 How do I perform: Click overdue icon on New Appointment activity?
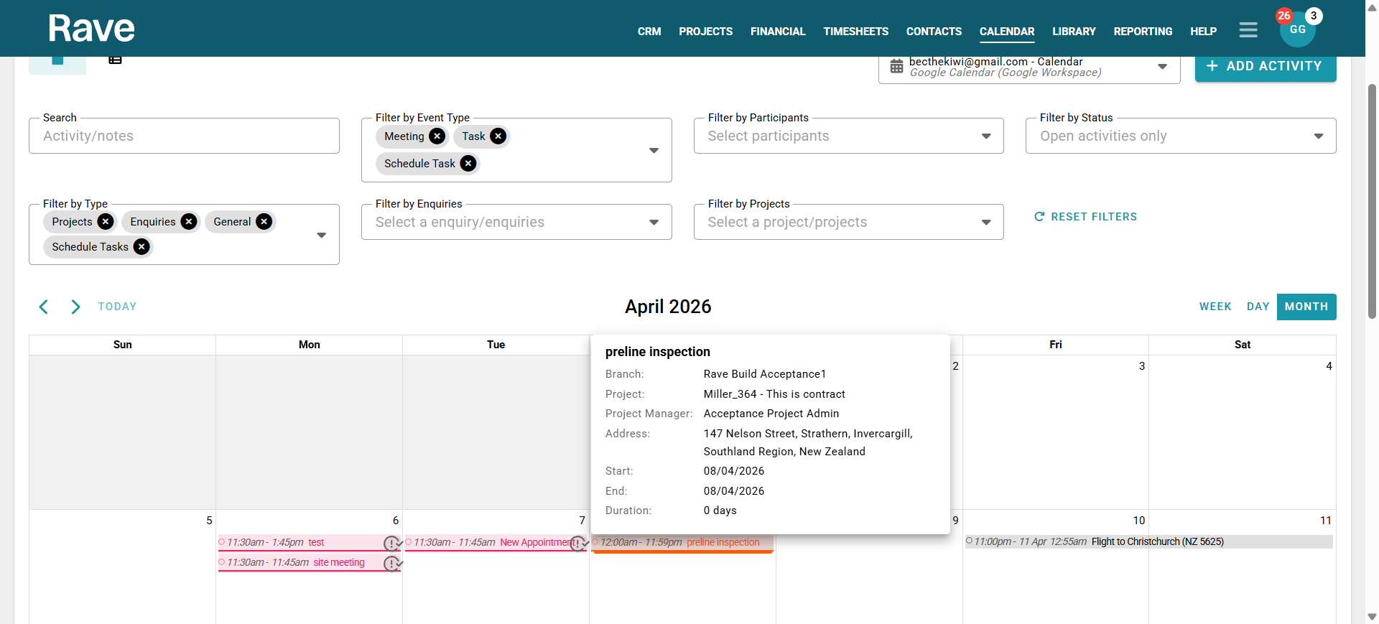click(x=579, y=544)
